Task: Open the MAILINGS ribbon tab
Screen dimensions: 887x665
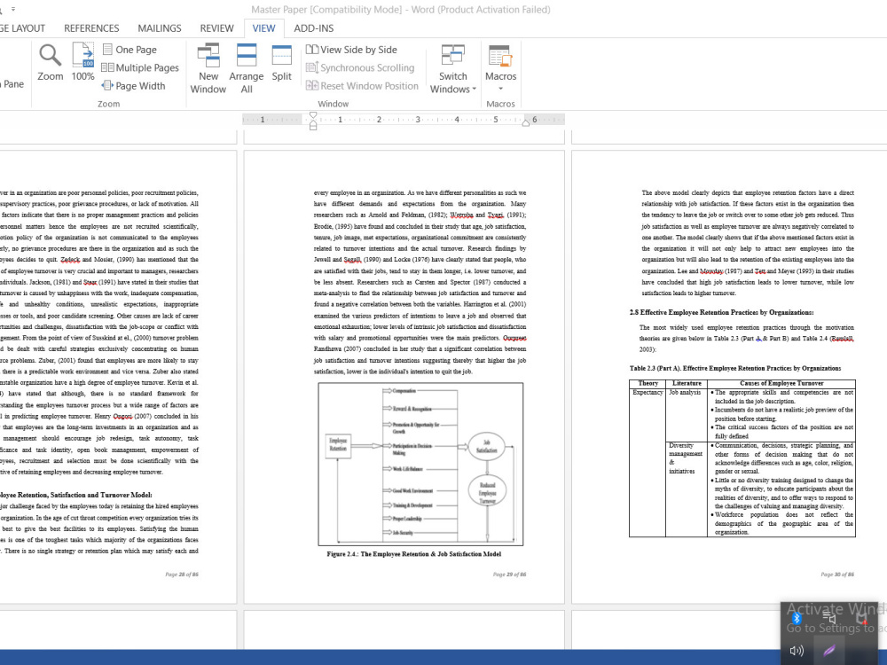Action: pos(160,28)
